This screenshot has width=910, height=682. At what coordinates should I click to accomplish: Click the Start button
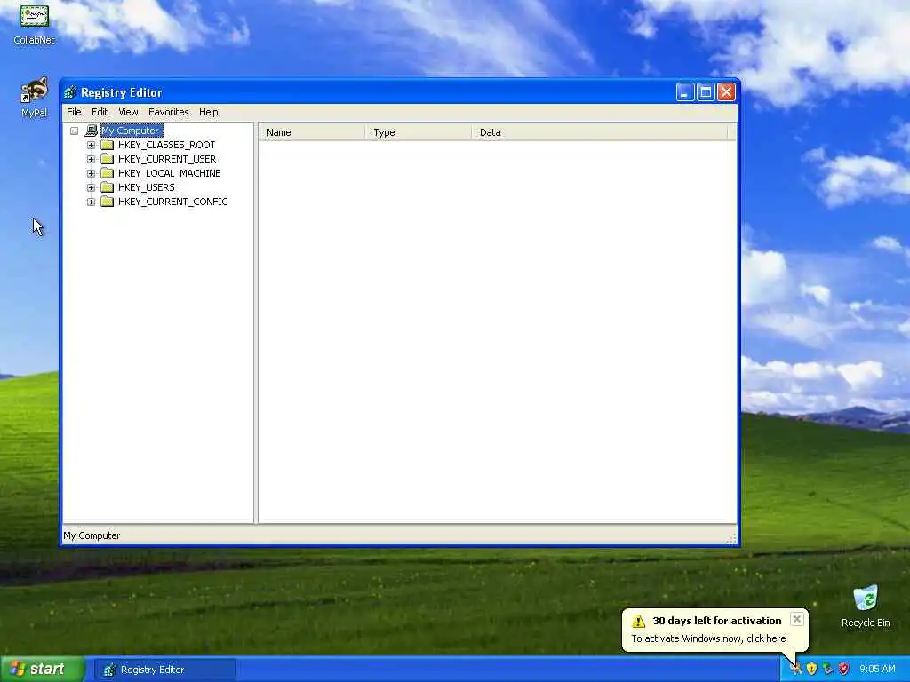coord(42,670)
